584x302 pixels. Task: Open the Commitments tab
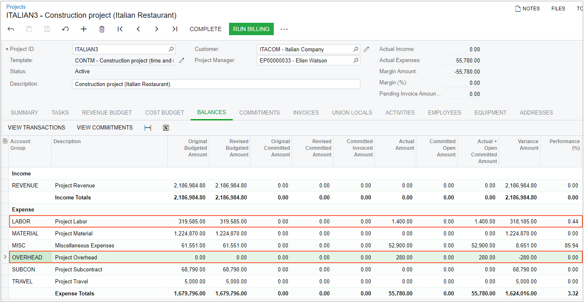tap(259, 113)
